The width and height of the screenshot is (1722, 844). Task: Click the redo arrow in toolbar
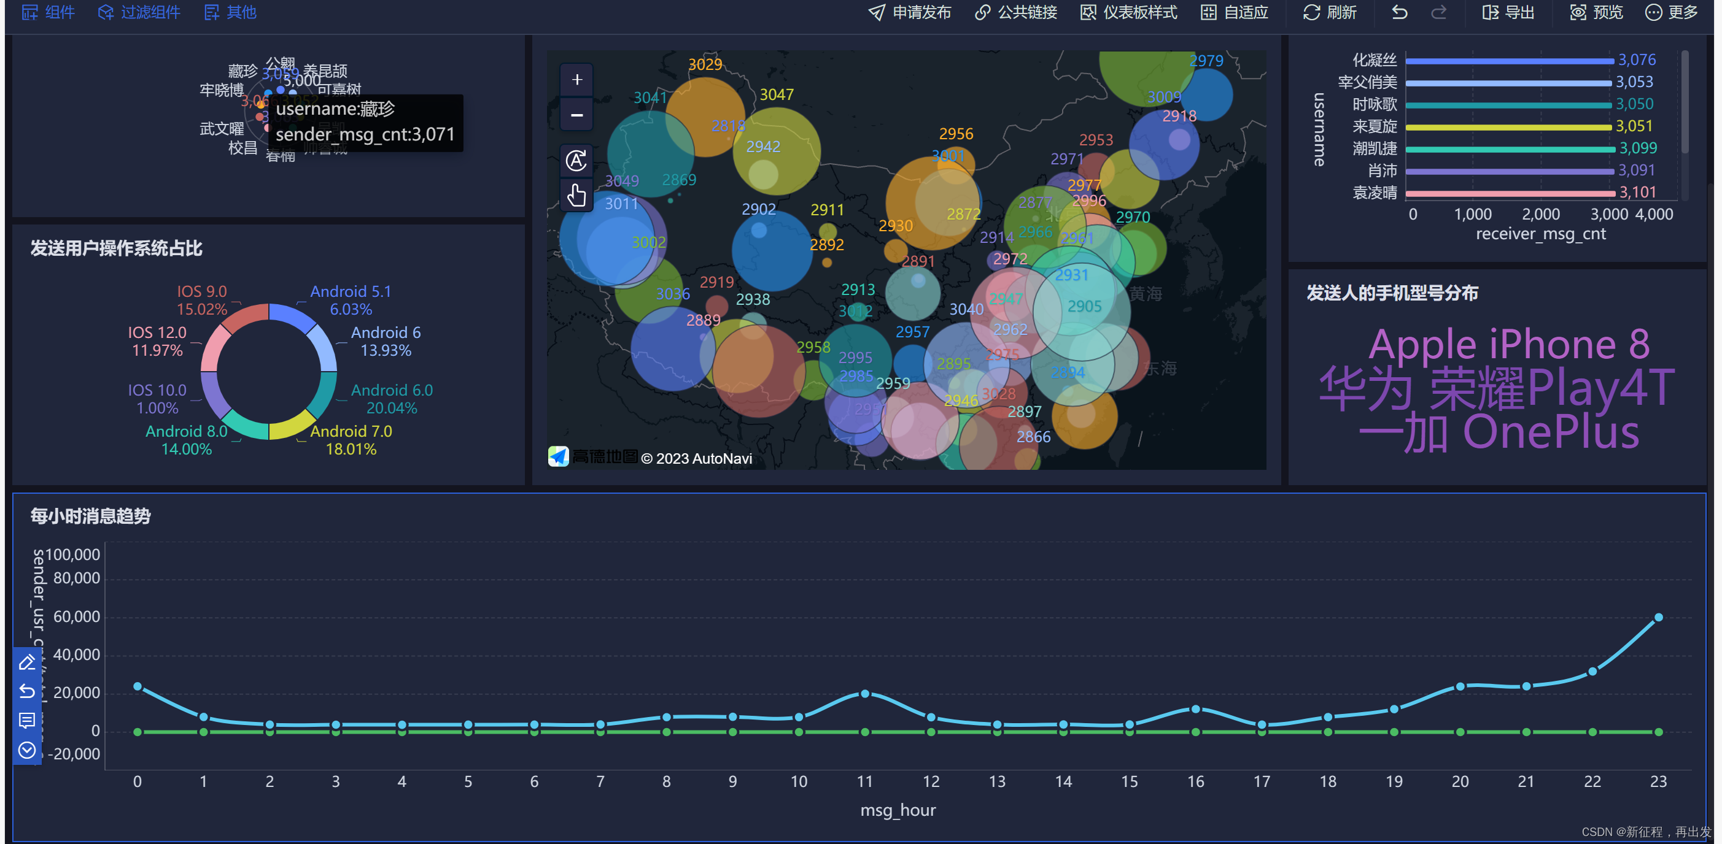coord(1439,12)
